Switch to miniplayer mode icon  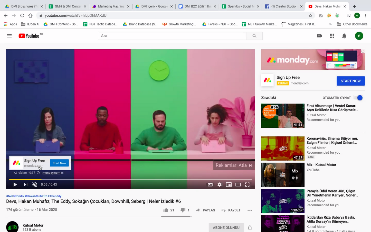click(x=229, y=184)
